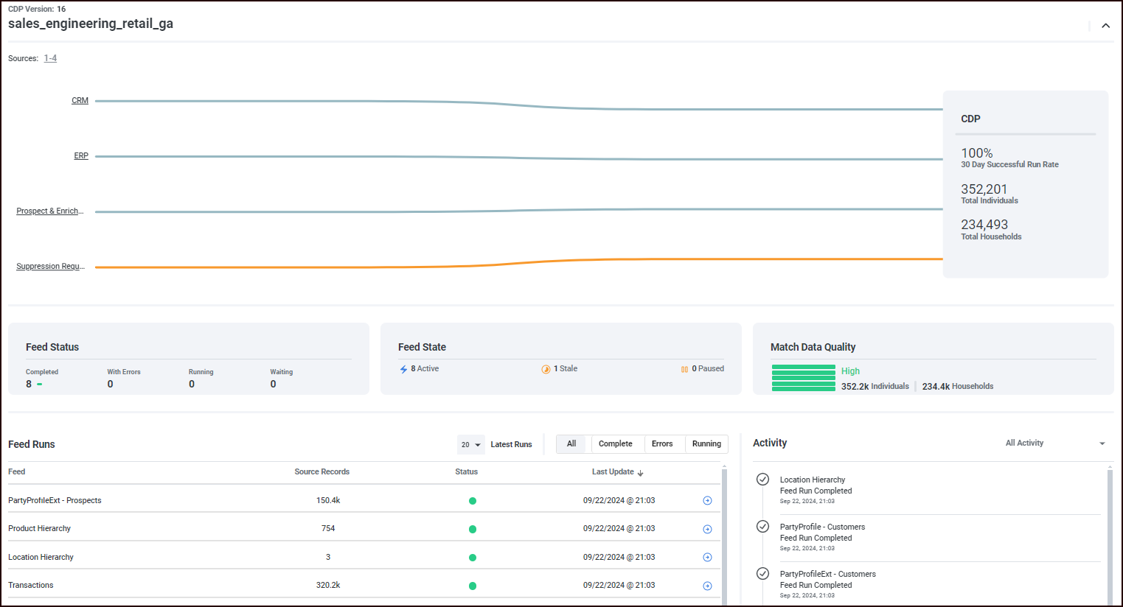Switch to the All feed runs tab
Image resolution: width=1123 pixels, height=607 pixels.
(571, 444)
